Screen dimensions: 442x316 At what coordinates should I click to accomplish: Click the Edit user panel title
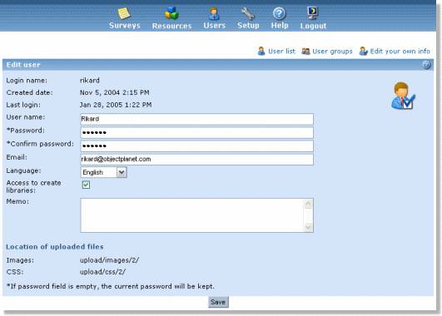click(x=23, y=65)
